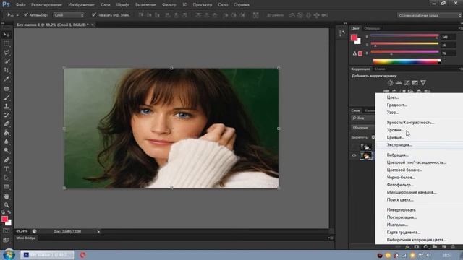Switch to the Образцы swatches tab

[x=372, y=29]
